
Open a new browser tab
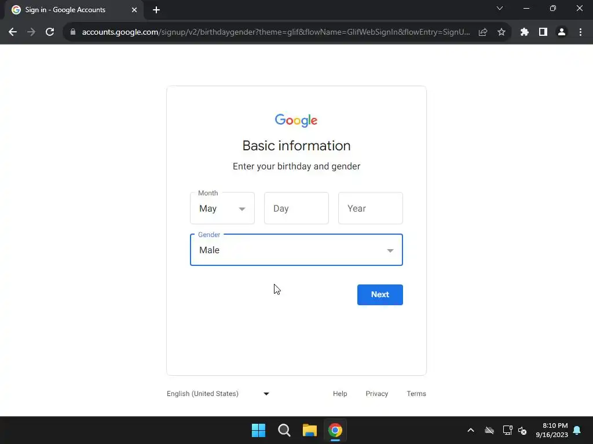pyautogui.click(x=156, y=10)
